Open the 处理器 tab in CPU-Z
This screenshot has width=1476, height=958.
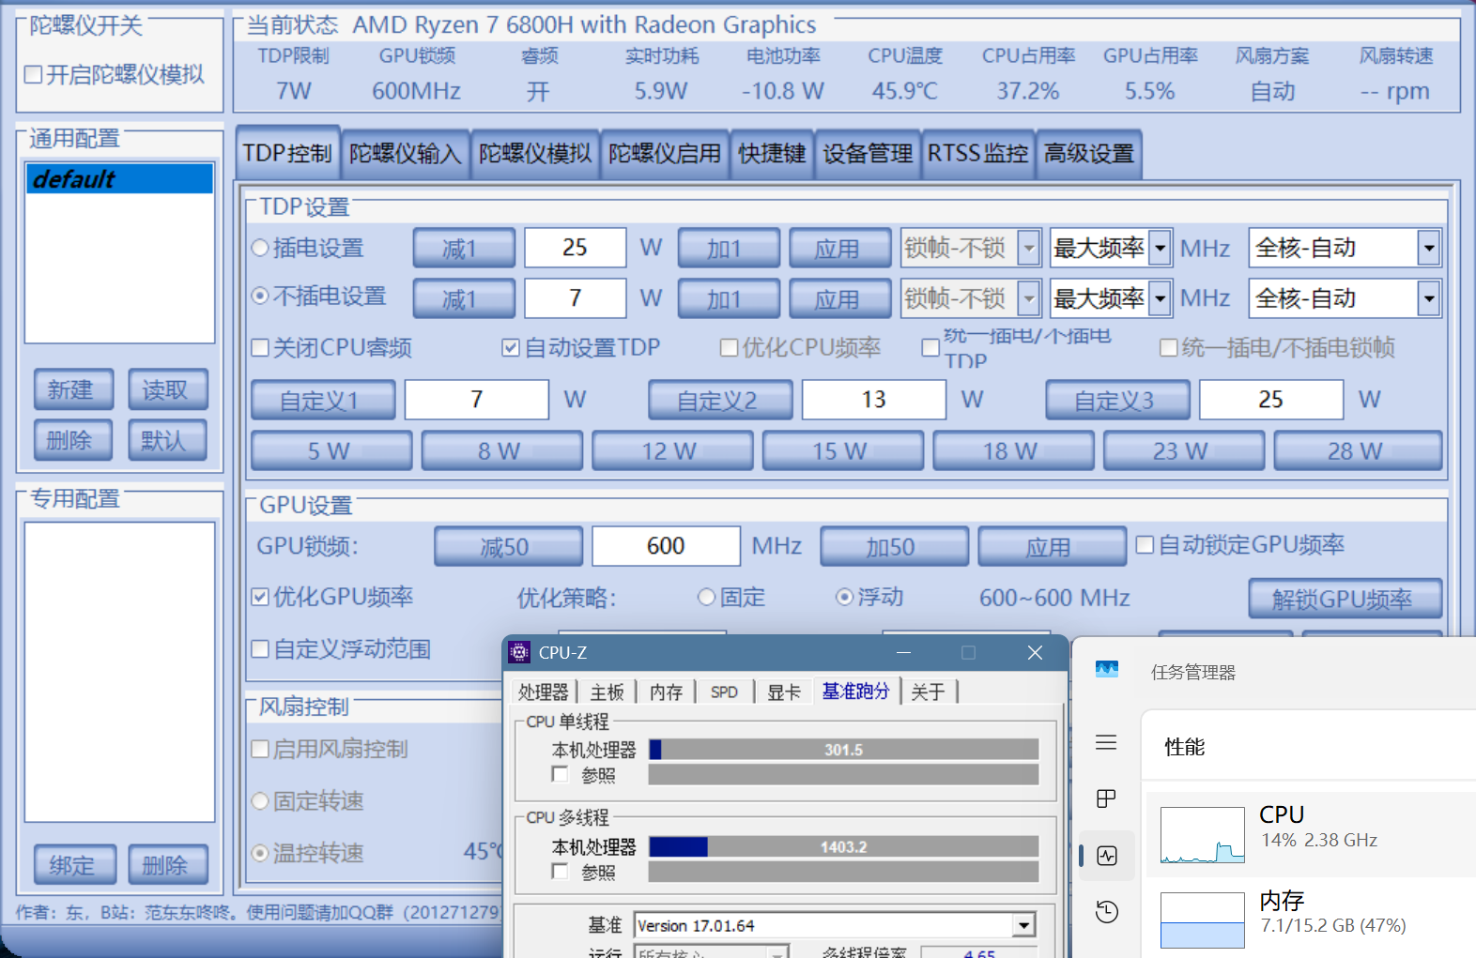[x=544, y=692]
